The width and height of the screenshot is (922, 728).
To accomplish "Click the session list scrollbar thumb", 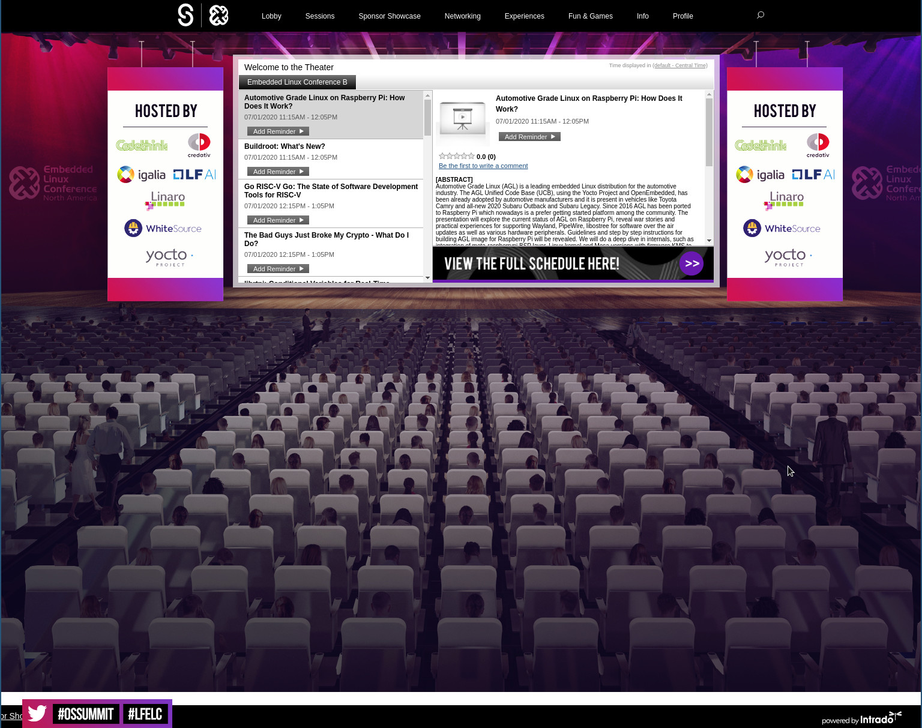I will click(x=427, y=118).
